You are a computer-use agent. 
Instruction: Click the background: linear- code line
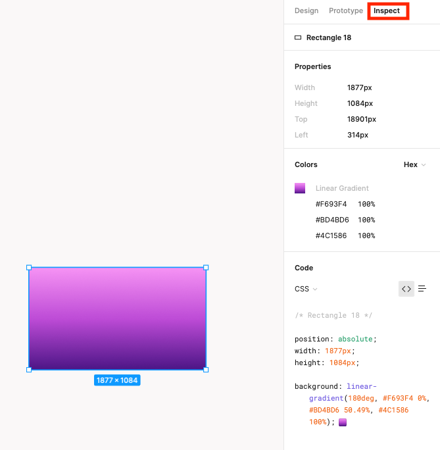pos(335,386)
